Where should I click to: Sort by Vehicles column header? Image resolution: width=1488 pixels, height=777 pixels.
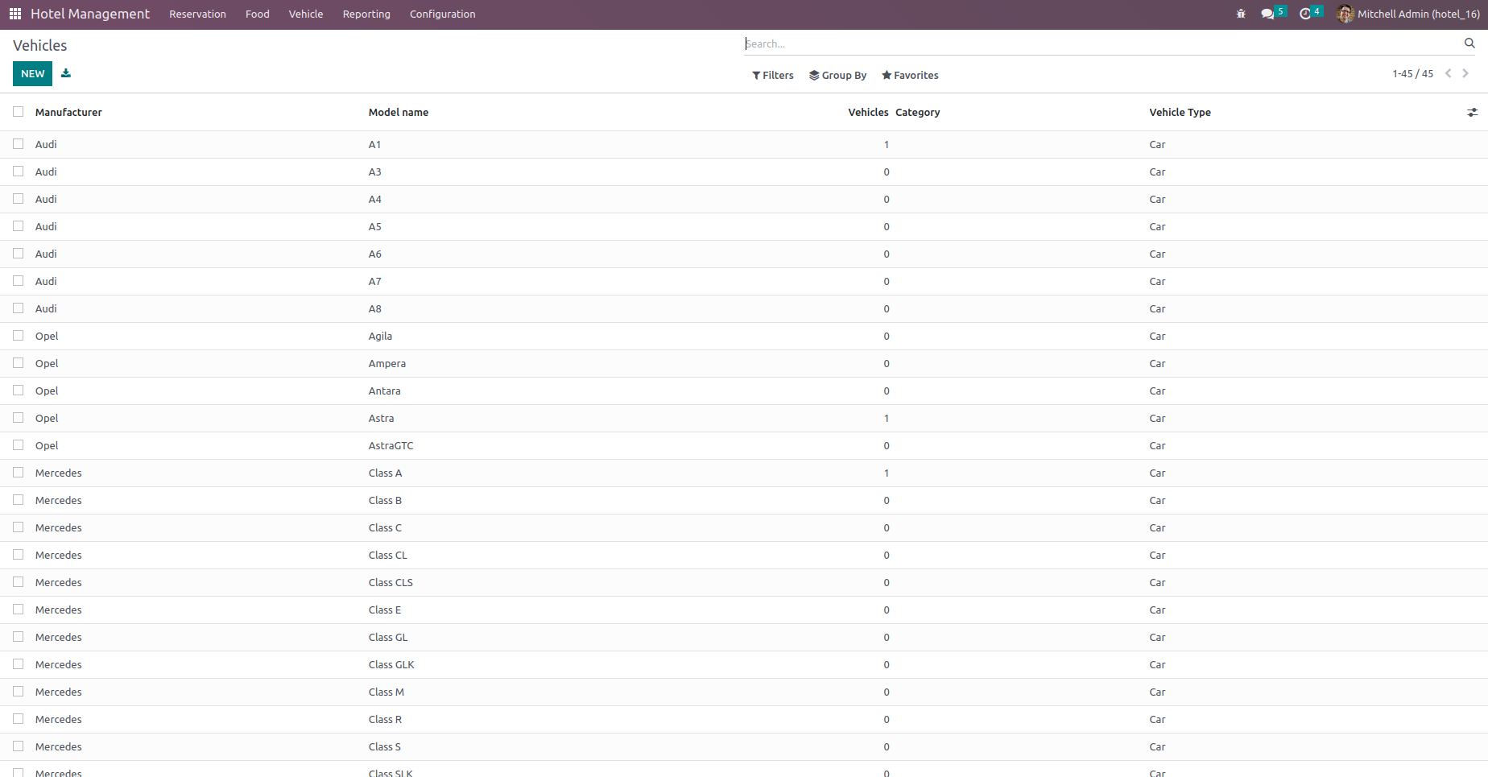point(868,112)
